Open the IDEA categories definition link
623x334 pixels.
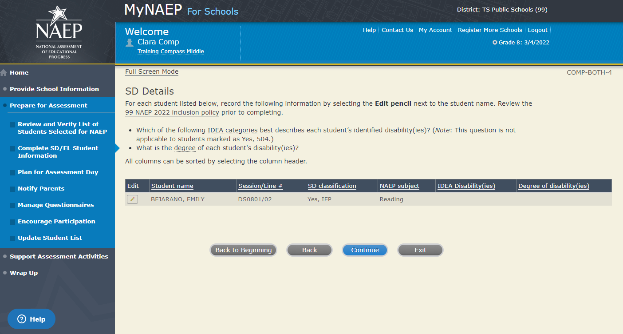[x=233, y=130]
